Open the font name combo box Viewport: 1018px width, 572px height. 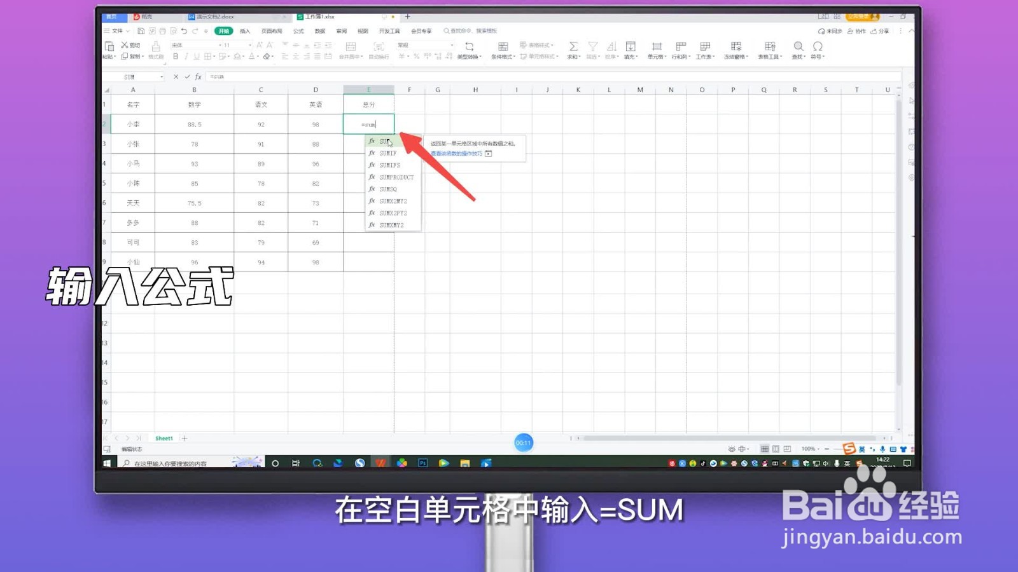point(195,45)
